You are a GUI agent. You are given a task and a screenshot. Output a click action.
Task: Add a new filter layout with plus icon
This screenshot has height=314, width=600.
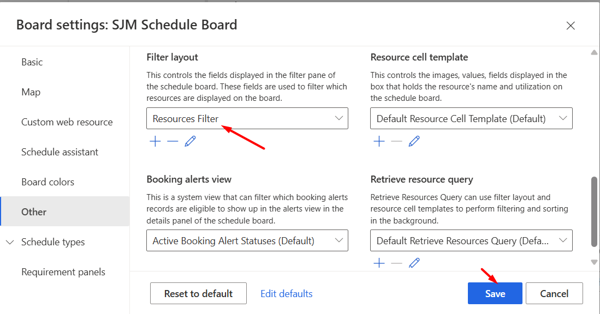point(155,141)
